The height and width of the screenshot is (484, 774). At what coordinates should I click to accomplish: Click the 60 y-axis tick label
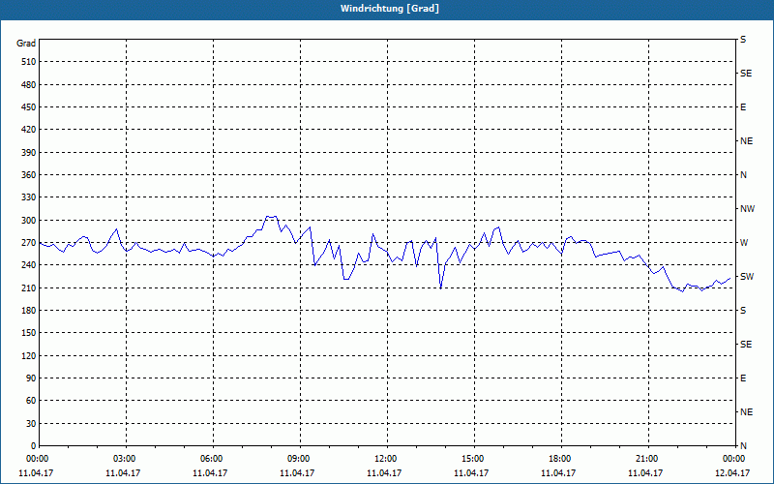31,401
